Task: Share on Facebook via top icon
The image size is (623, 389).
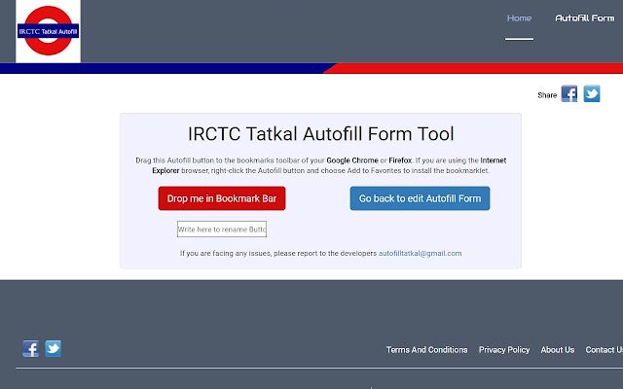Action: tap(568, 94)
